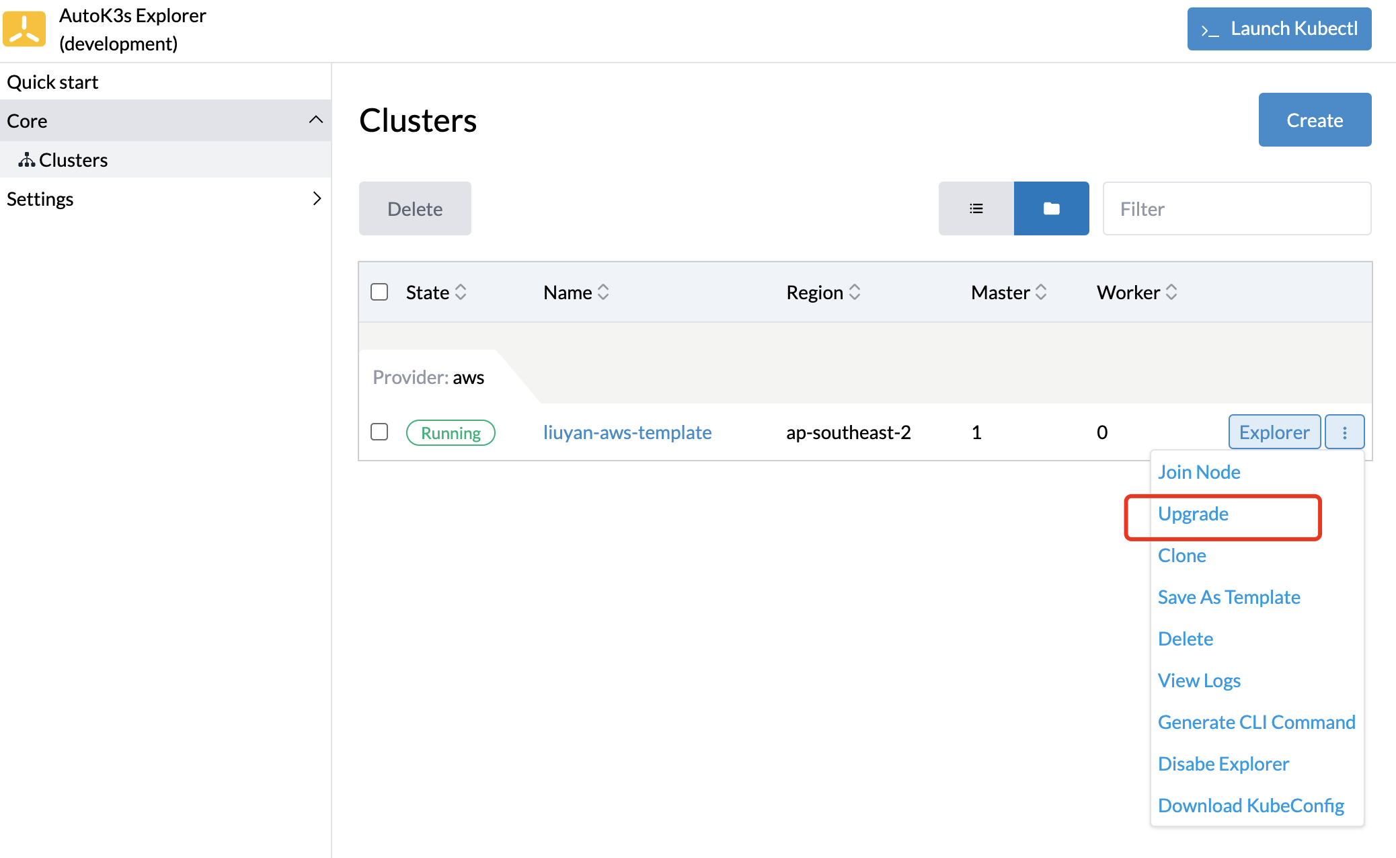Click the Worker column sort icon
The width and height of the screenshot is (1396, 858).
(1171, 292)
